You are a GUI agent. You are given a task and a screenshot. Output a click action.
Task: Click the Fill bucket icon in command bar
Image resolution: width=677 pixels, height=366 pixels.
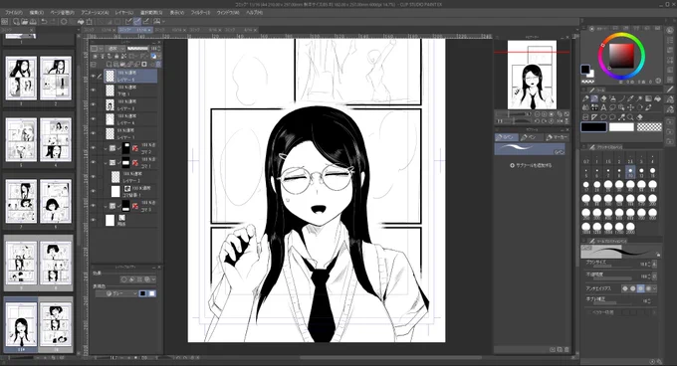81,22
